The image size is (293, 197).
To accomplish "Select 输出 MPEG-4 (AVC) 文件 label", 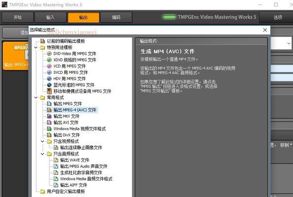I will click(x=75, y=110).
